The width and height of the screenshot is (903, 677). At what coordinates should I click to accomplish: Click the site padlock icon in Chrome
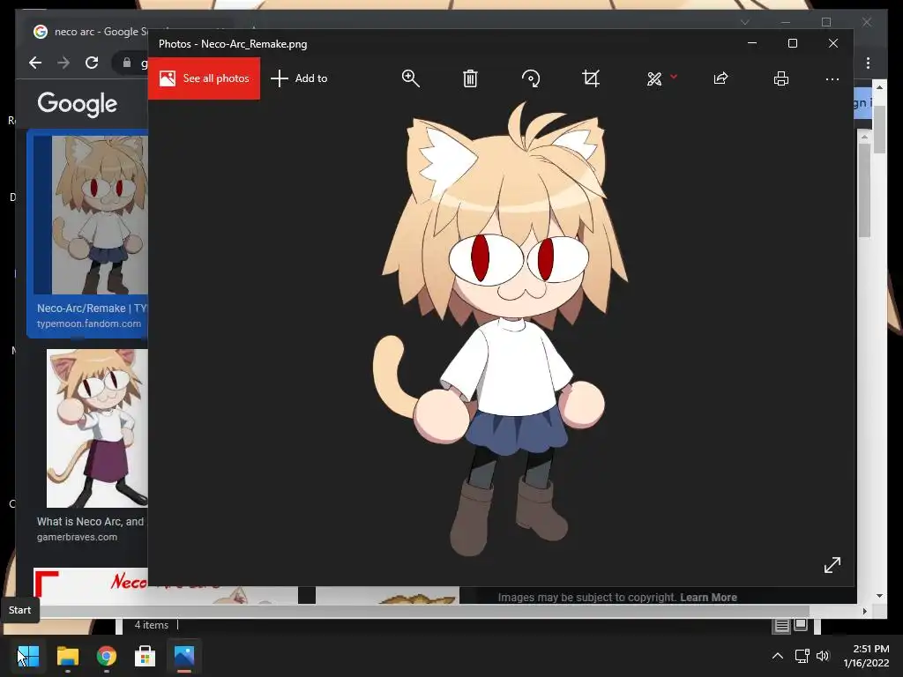[127, 63]
